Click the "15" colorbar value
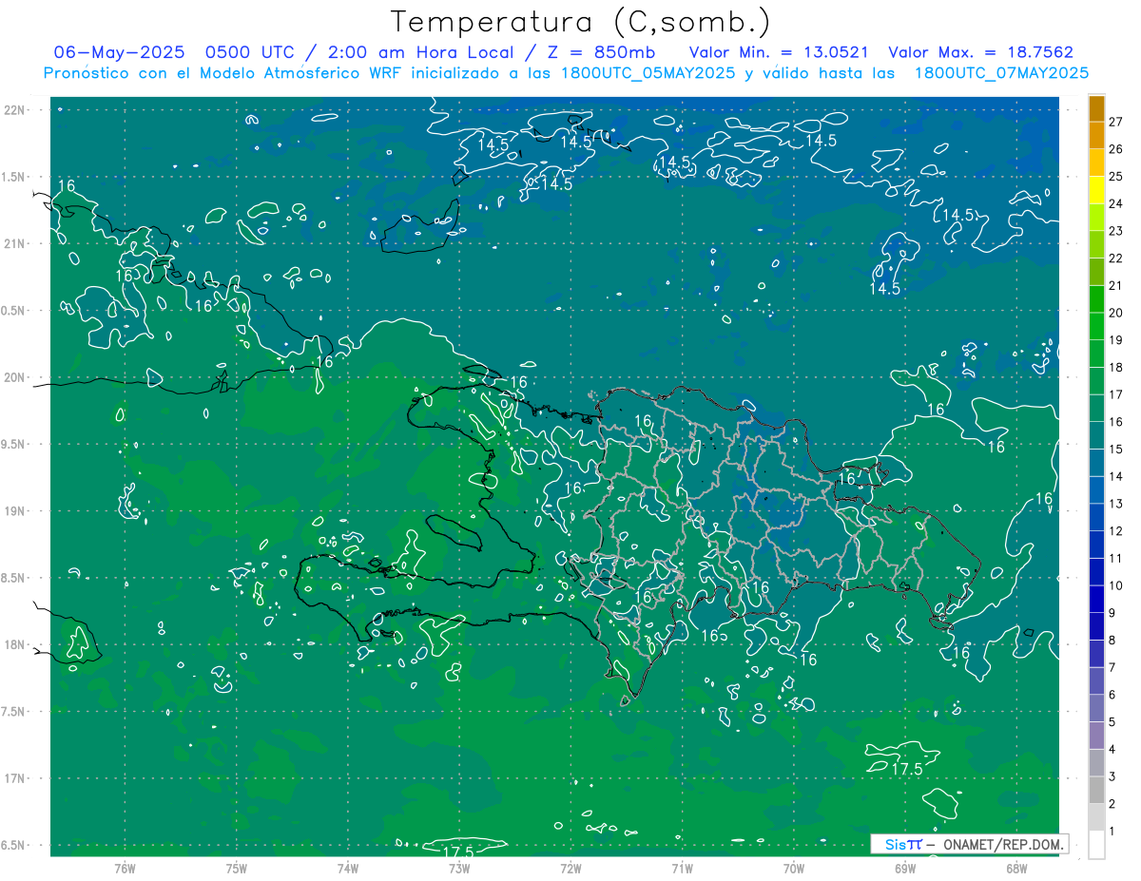Screen dimensions: 1141x881 [1116, 450]
